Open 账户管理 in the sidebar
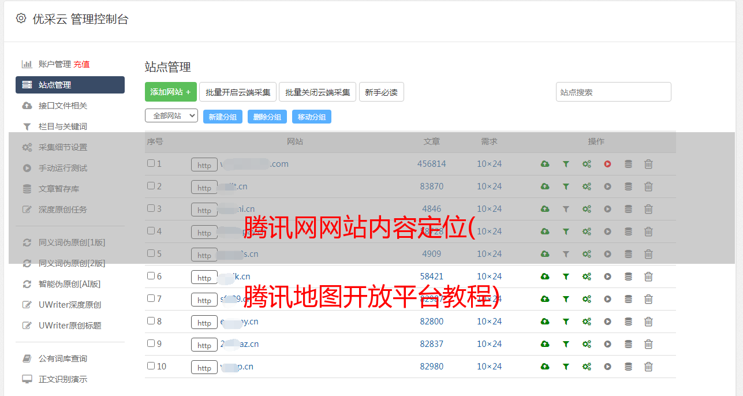The image size is (743, 396). coord(55,64)
